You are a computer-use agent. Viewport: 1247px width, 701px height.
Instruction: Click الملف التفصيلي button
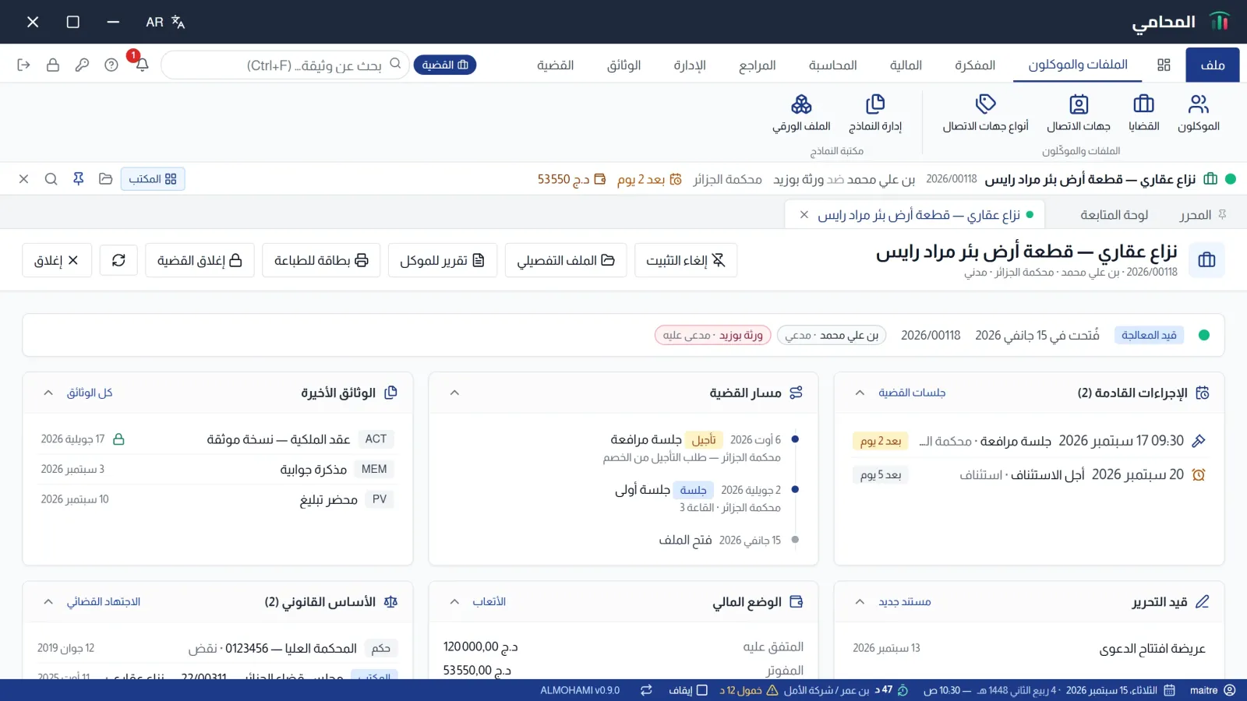[x=566, y=260]
